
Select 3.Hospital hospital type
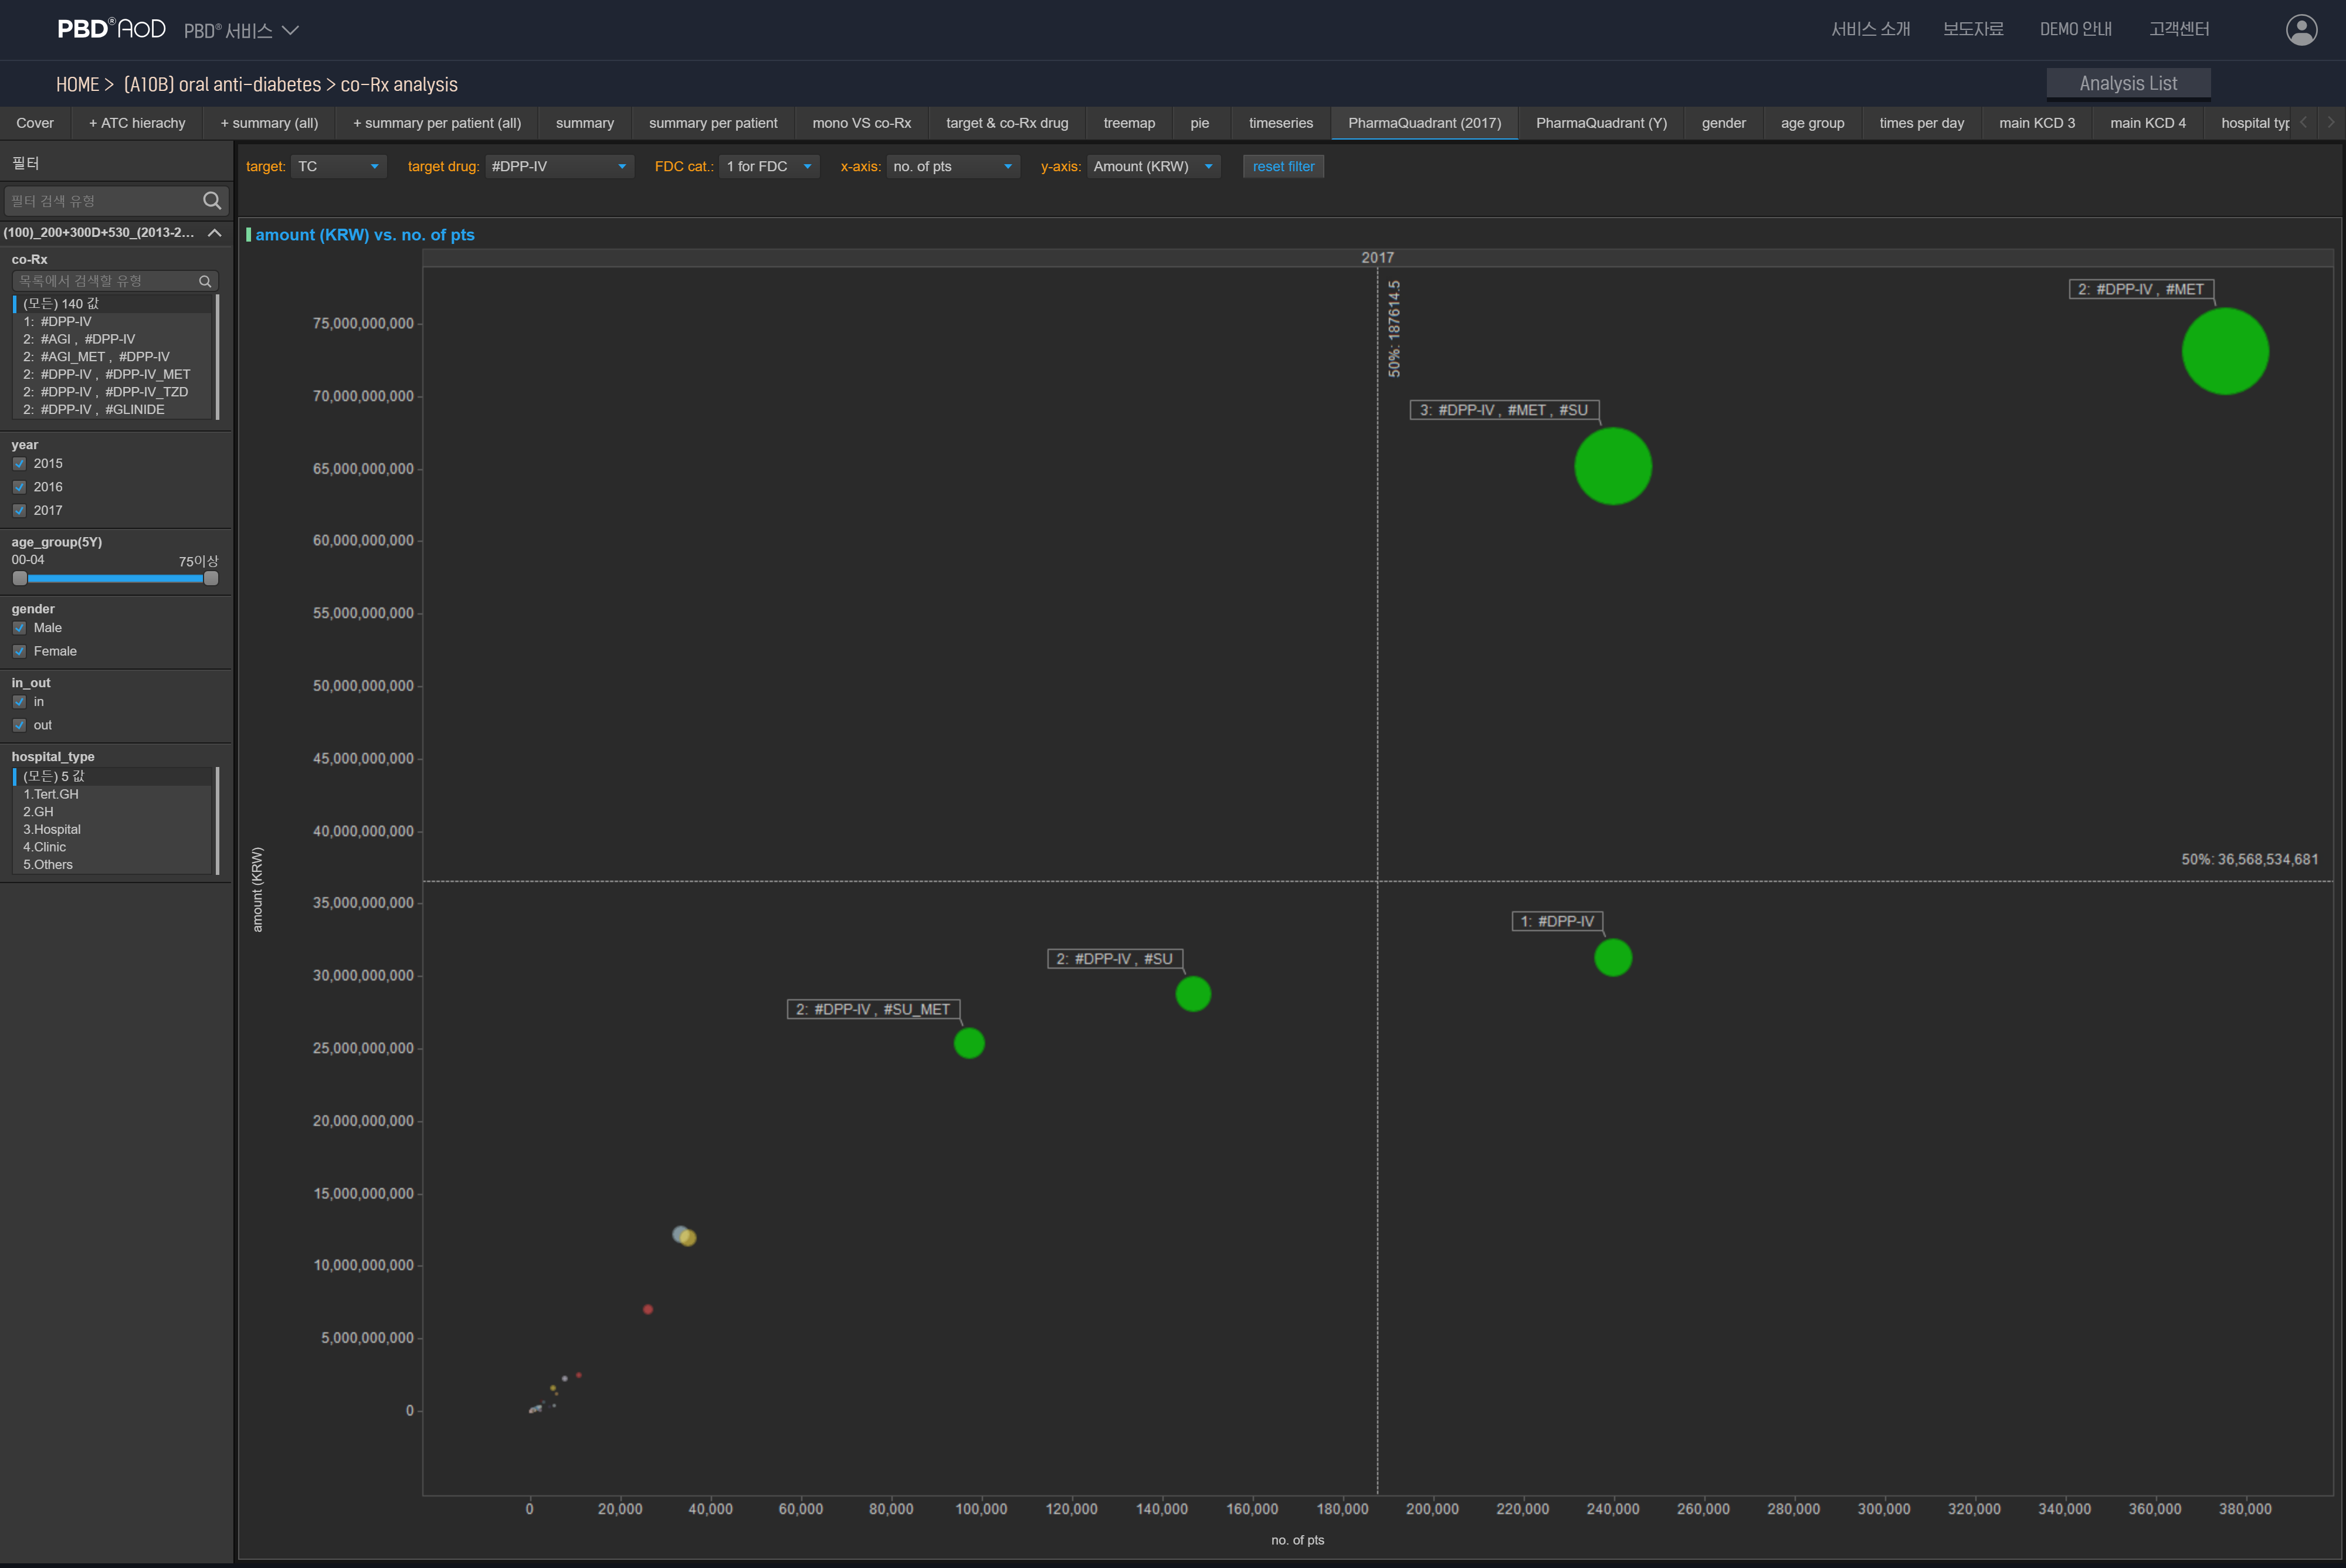(x=113, y=829)
